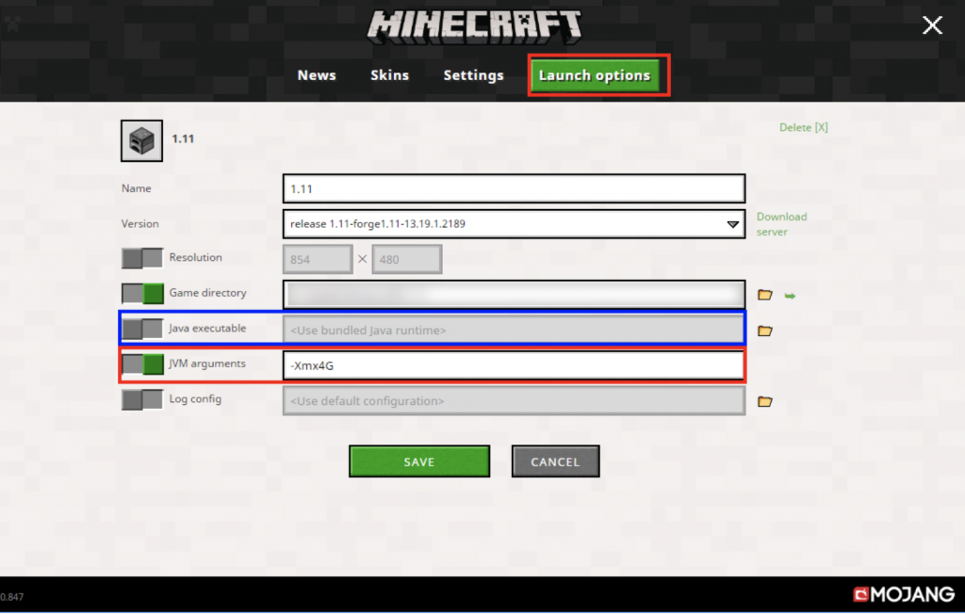The image size is (965, 614).
Task: Open game directory via green arrow
Action: point(791,296)
